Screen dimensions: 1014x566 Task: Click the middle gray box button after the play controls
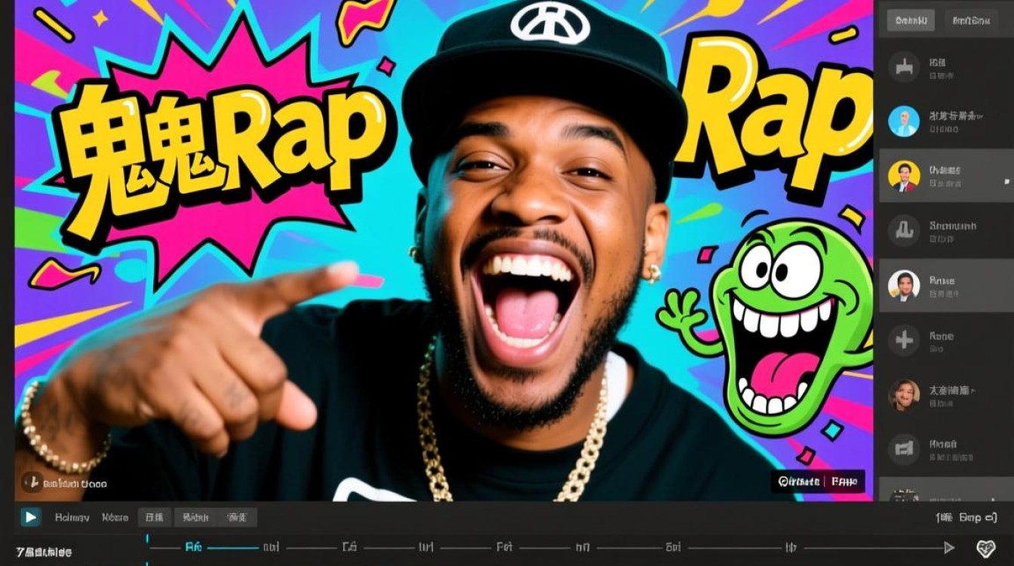coord(195,518)
